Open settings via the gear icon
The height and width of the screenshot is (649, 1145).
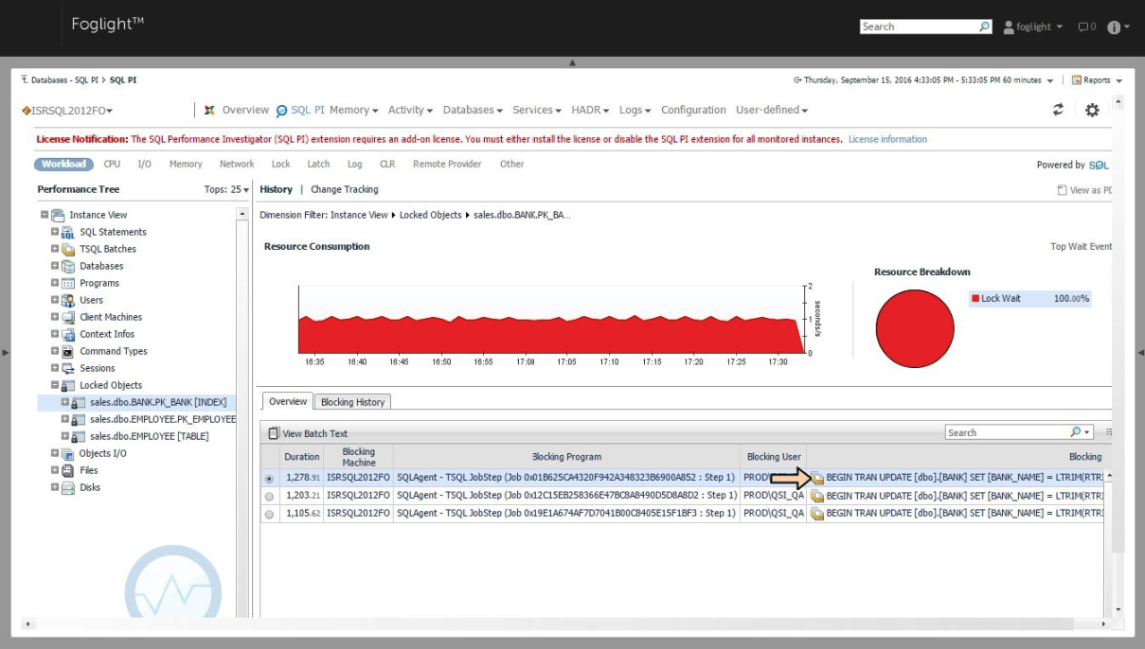pos(1092,110)
